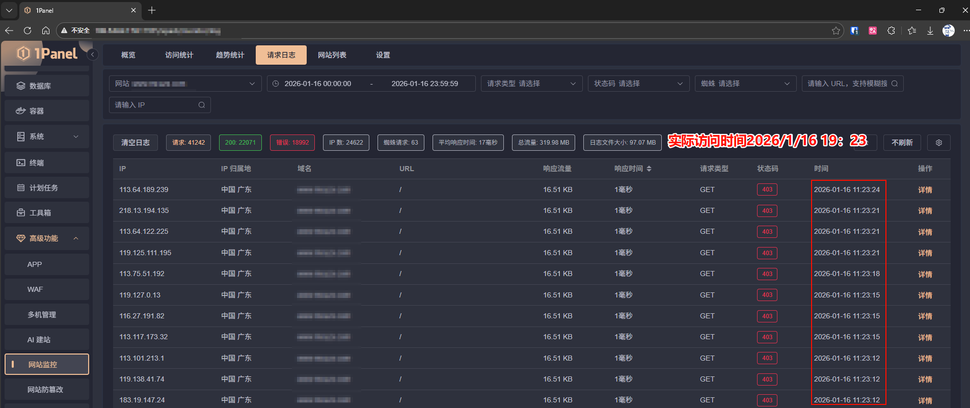This screenshot has width=970, height=408.
Task: Switch to the 访问统计 tab
Action: tap(179, 55)
